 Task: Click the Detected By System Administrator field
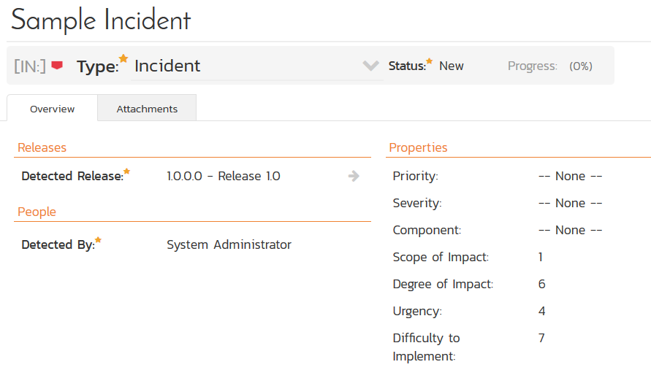229,244
